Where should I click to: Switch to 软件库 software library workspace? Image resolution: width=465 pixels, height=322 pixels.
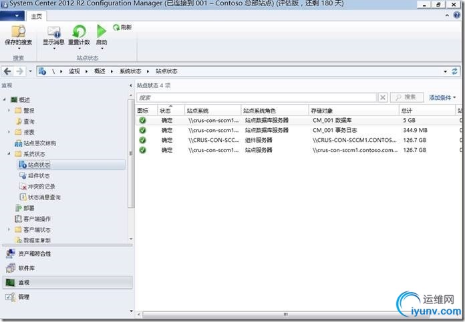(x=67, y=268)
